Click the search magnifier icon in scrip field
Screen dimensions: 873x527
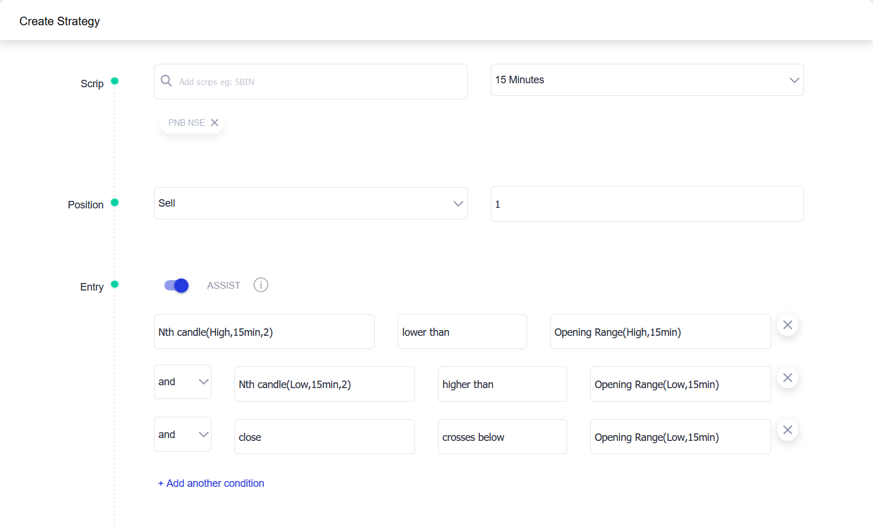[166, 81]
